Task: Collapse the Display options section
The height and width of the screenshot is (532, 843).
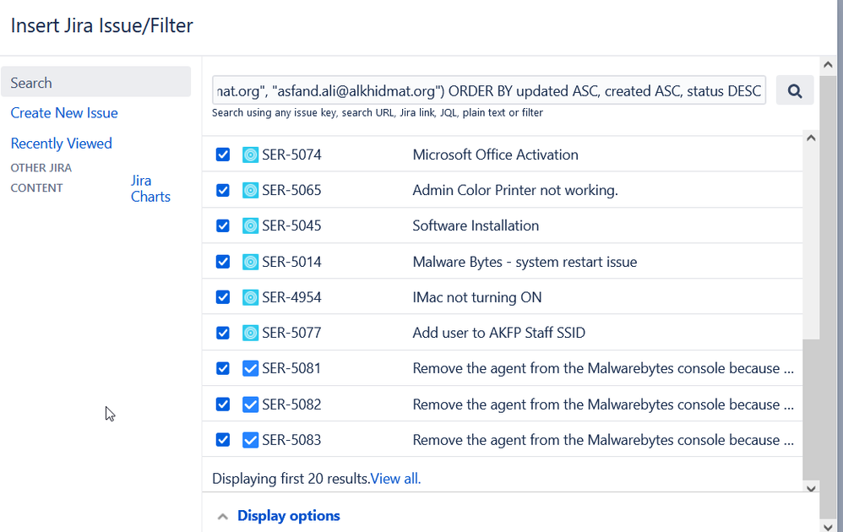Action: 289,516
